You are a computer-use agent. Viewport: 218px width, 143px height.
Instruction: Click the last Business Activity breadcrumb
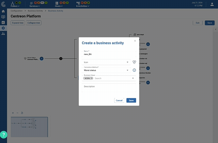pyautogui.click(x=56, y=11)
